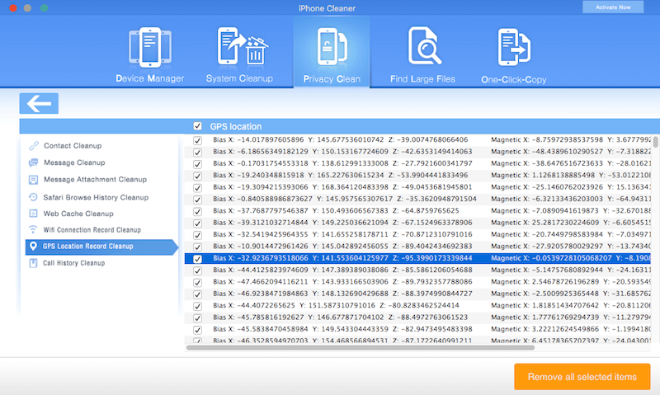Click the Activate Now button
660x395 pixels.
pyautogui.click(x=613, y=7)
